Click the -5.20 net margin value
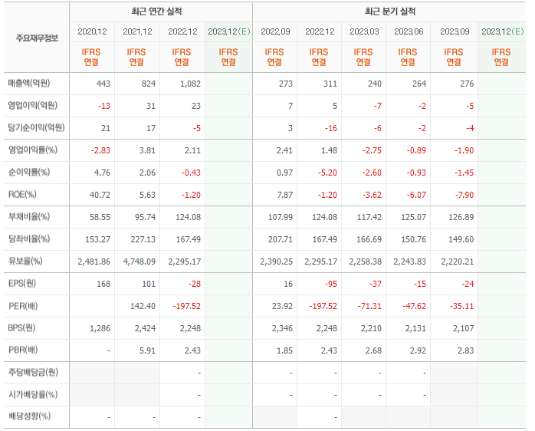This screenshot has width=535, height=431. click(x=327, y=173)
